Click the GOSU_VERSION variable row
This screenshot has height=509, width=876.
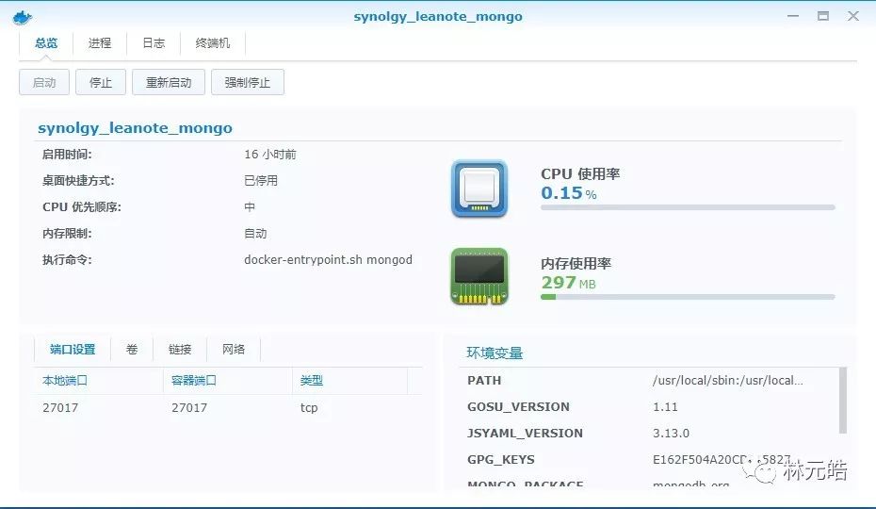tap(648, 406)
